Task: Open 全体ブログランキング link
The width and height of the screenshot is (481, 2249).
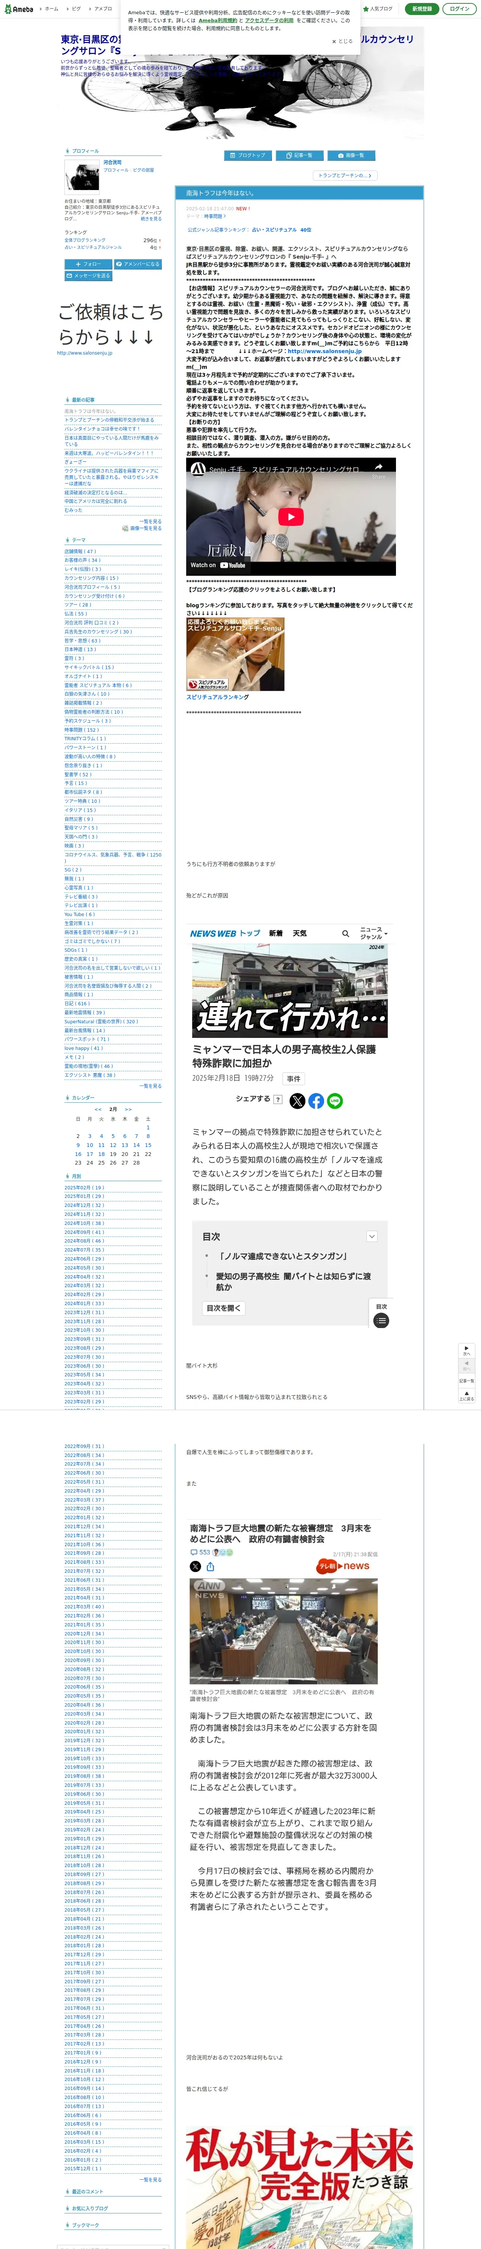Action: pos(85,240)
